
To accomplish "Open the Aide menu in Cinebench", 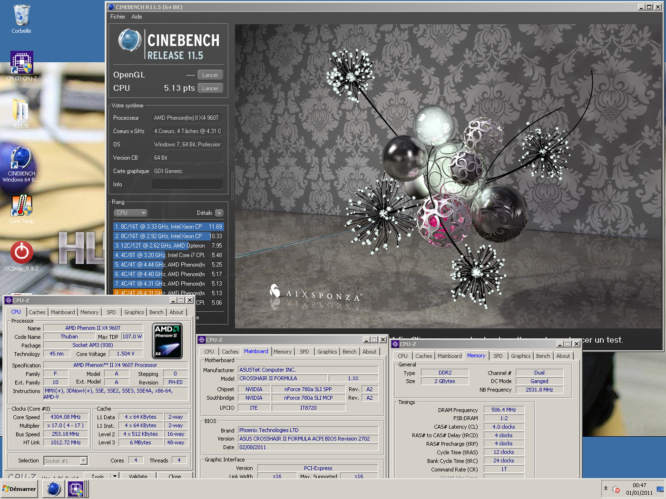I will point(137,17).
